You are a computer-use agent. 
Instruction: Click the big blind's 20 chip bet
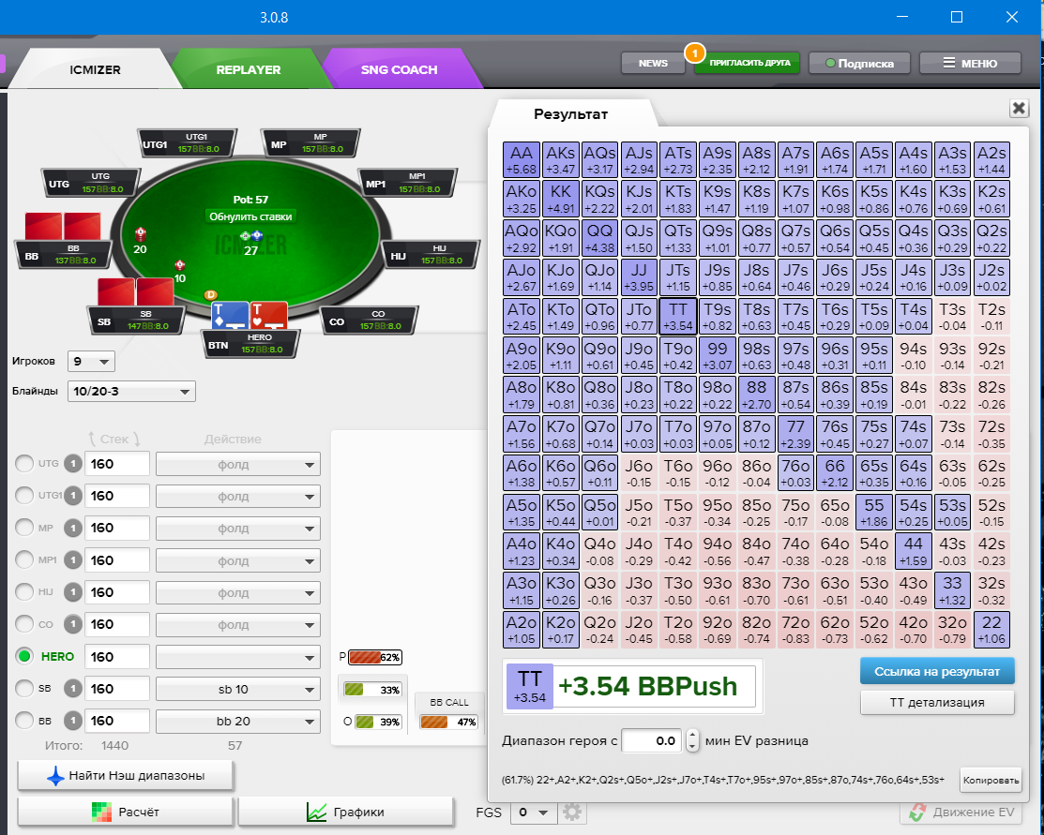(x=140, y=234)
